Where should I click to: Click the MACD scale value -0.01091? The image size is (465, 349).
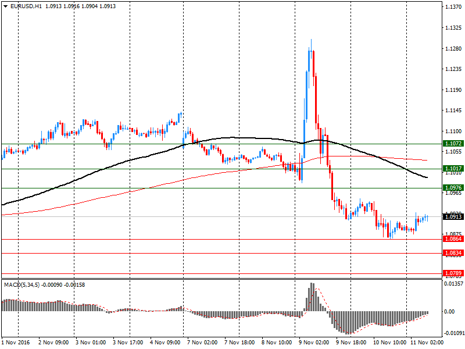454,333
